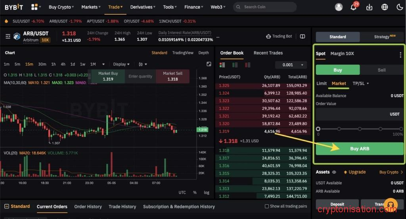The image size is (406, 219).
Task: Open order book 0.001 precision dropdown
Action: (291, 65)
